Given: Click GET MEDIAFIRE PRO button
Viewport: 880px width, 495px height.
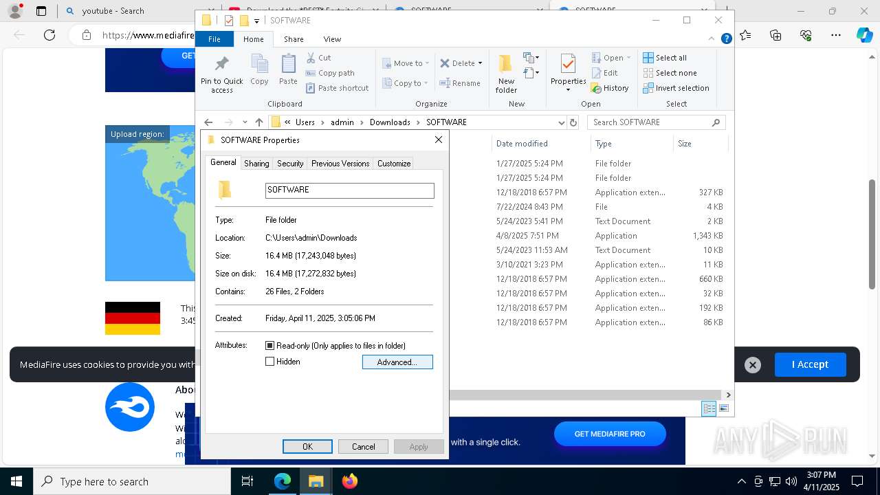Looking at the screenshot, I should click(610, 434).
